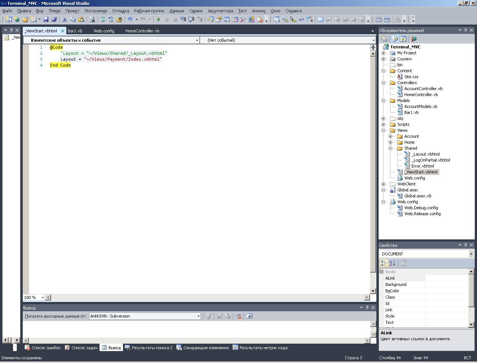Image resolution: width=477 pixels, height=363 pixels.
Task: Cut selection using the scissors icon
Action: click(64, 19)
